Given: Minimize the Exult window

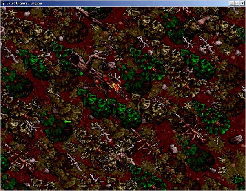Looking at the screenshot, I should pyautogui.click(x=231, y=3).
